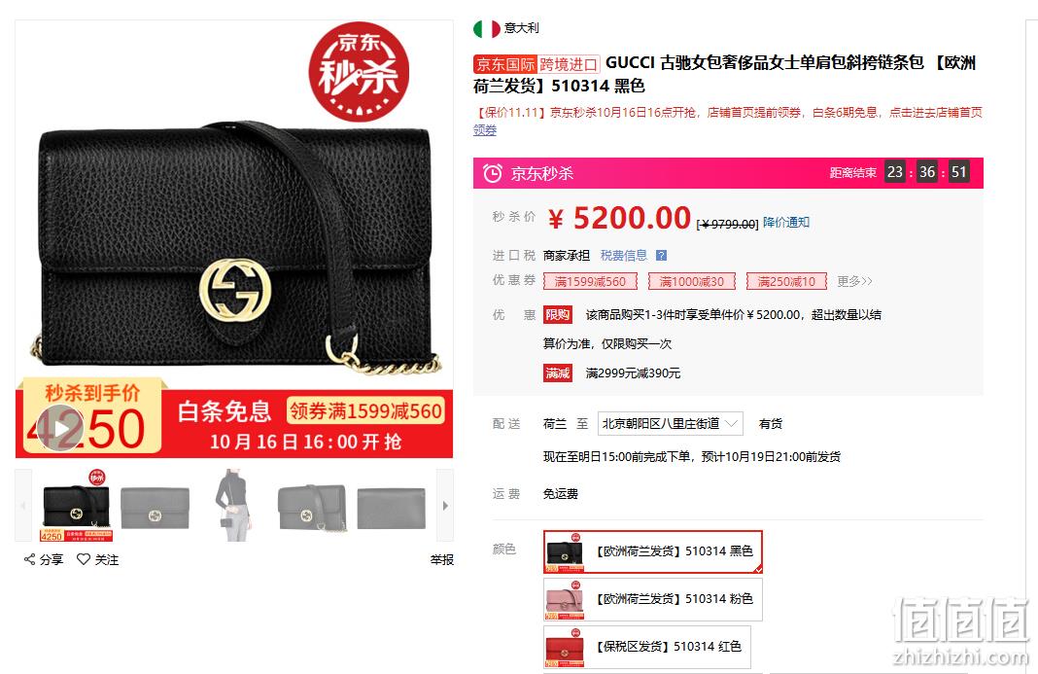
Task: Select the 510314 粉色 color option
Action: (x=653, y=599)
